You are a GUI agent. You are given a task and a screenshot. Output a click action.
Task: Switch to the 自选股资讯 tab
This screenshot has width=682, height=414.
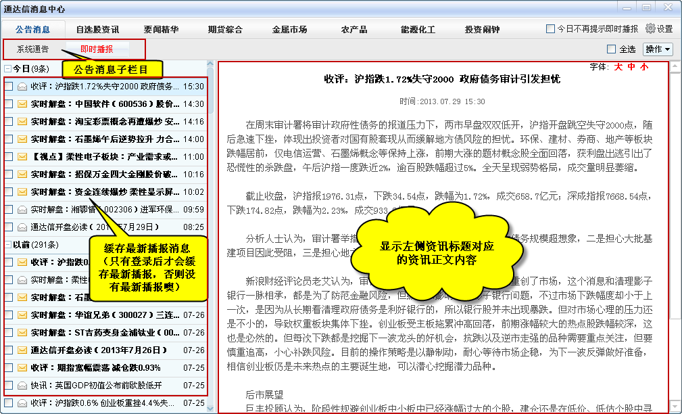[97, 30]
